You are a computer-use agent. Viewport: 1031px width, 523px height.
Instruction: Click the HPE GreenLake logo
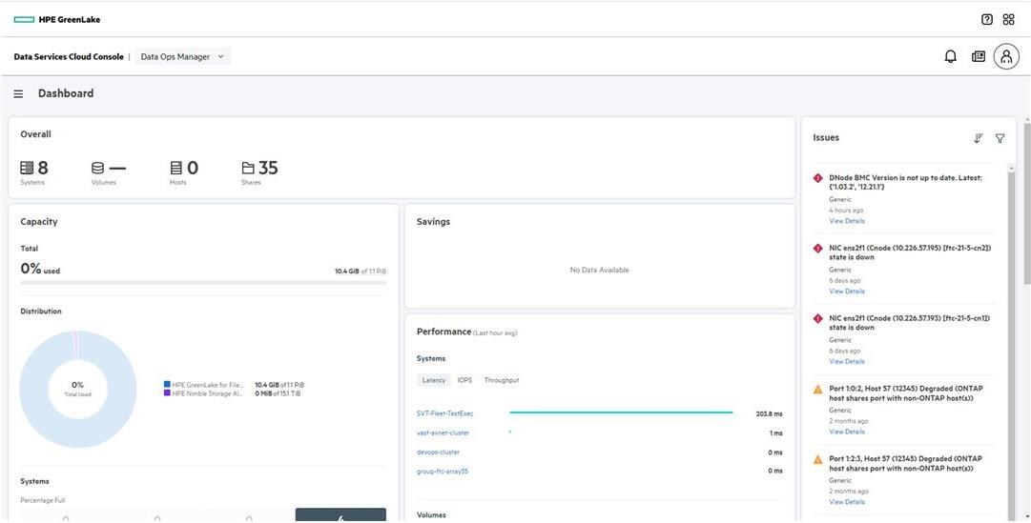click(x=57, y=19)
